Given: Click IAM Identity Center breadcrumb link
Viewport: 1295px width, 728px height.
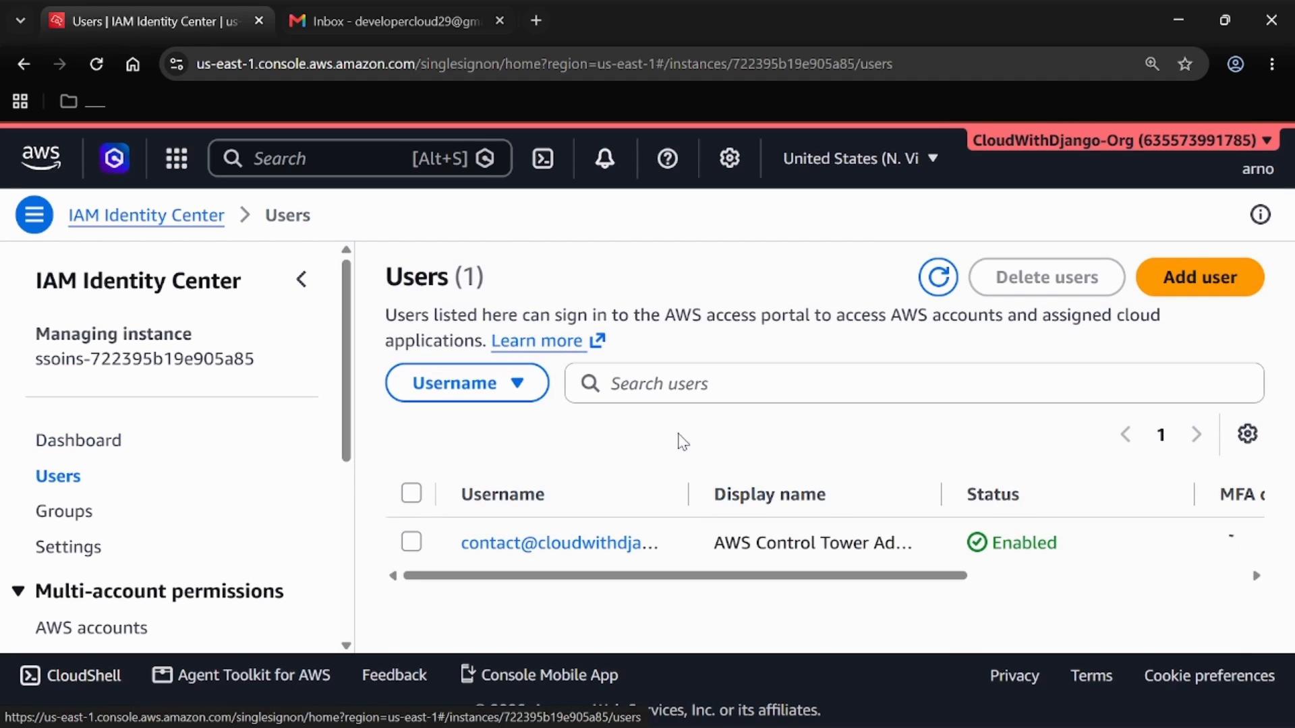Looking at the screenshot, I should coord(146,215).
